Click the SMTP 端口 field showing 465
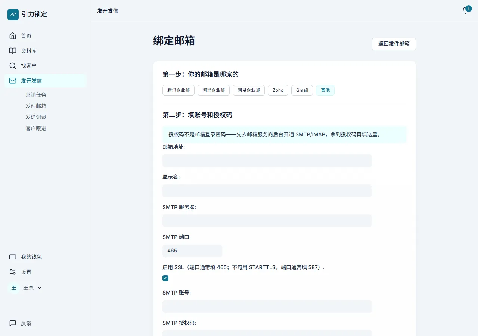 pyautogui.click(x=192, y=251)
